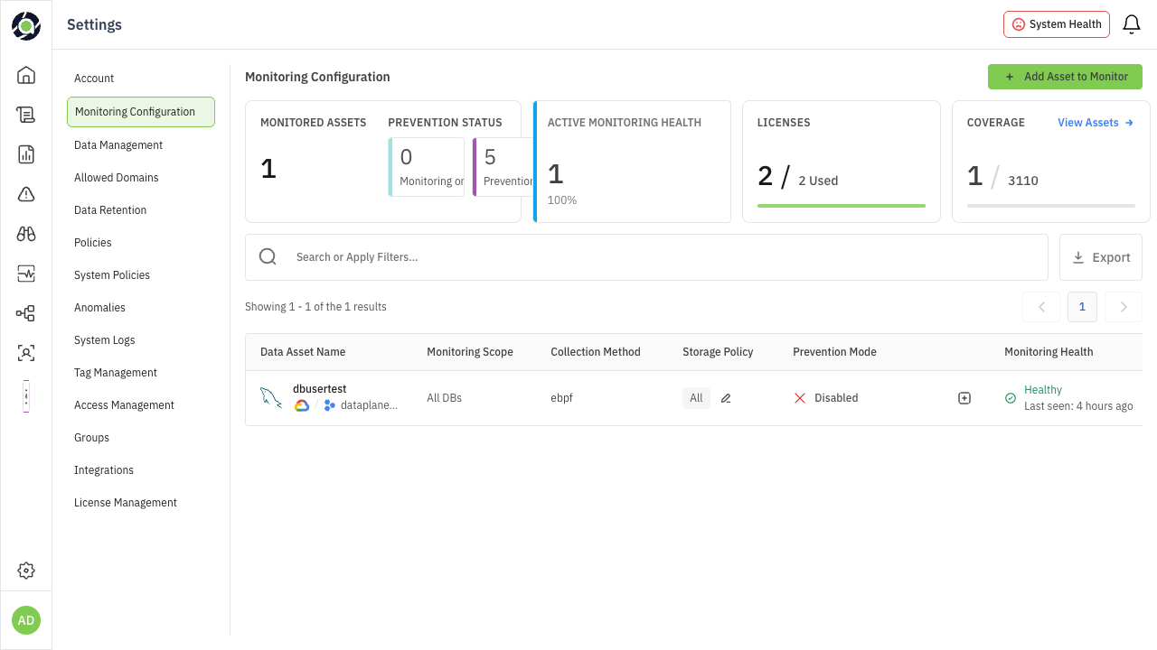This screenshot has height=650, width=1157.
Task: Go to previous results page arrow
Action: pos(1041,307)
